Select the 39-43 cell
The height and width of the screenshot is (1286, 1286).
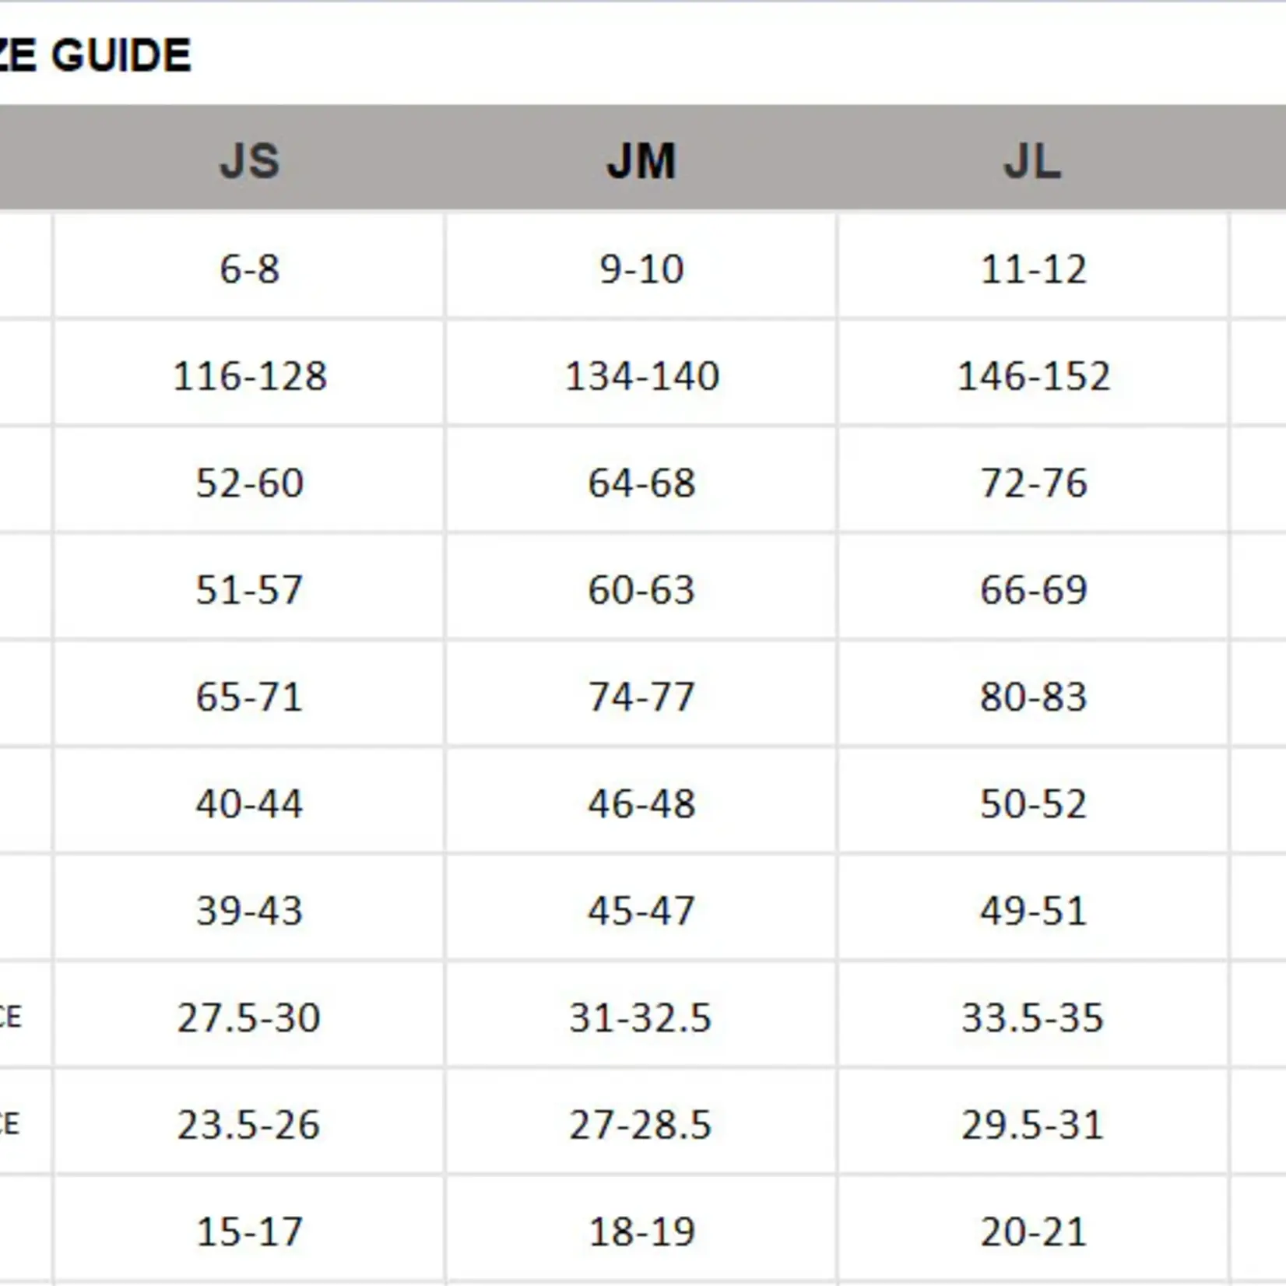(x=249, y=910)
